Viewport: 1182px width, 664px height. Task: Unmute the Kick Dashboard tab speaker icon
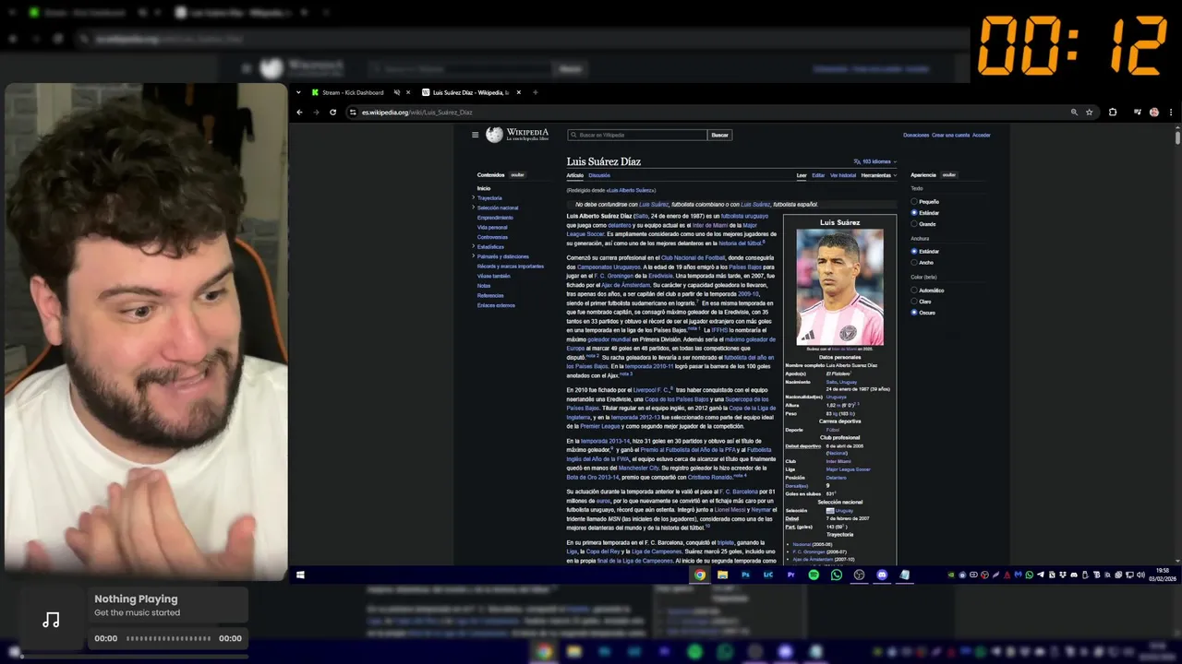pyautogui.click(x=397, y=92)
